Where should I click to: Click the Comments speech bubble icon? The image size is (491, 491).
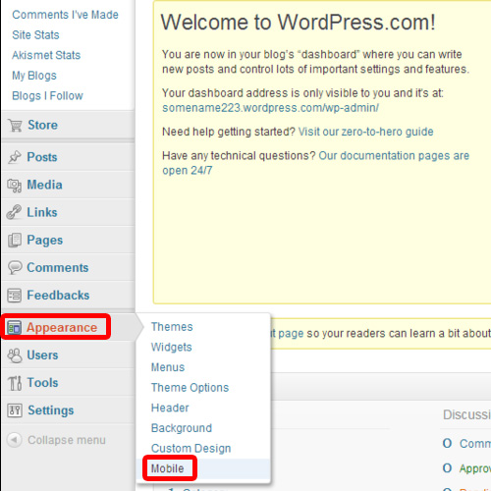pos(15,267)
